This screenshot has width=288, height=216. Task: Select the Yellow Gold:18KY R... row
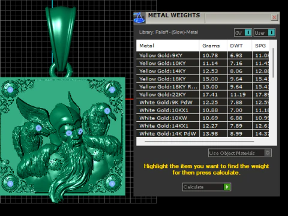[x=203, y=86]
